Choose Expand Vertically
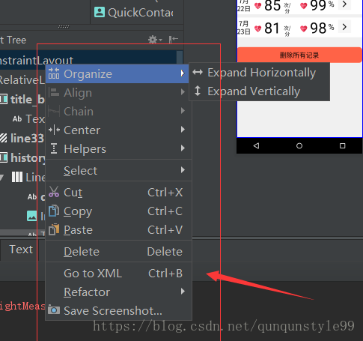363x341 pixels. click(260, 91)
